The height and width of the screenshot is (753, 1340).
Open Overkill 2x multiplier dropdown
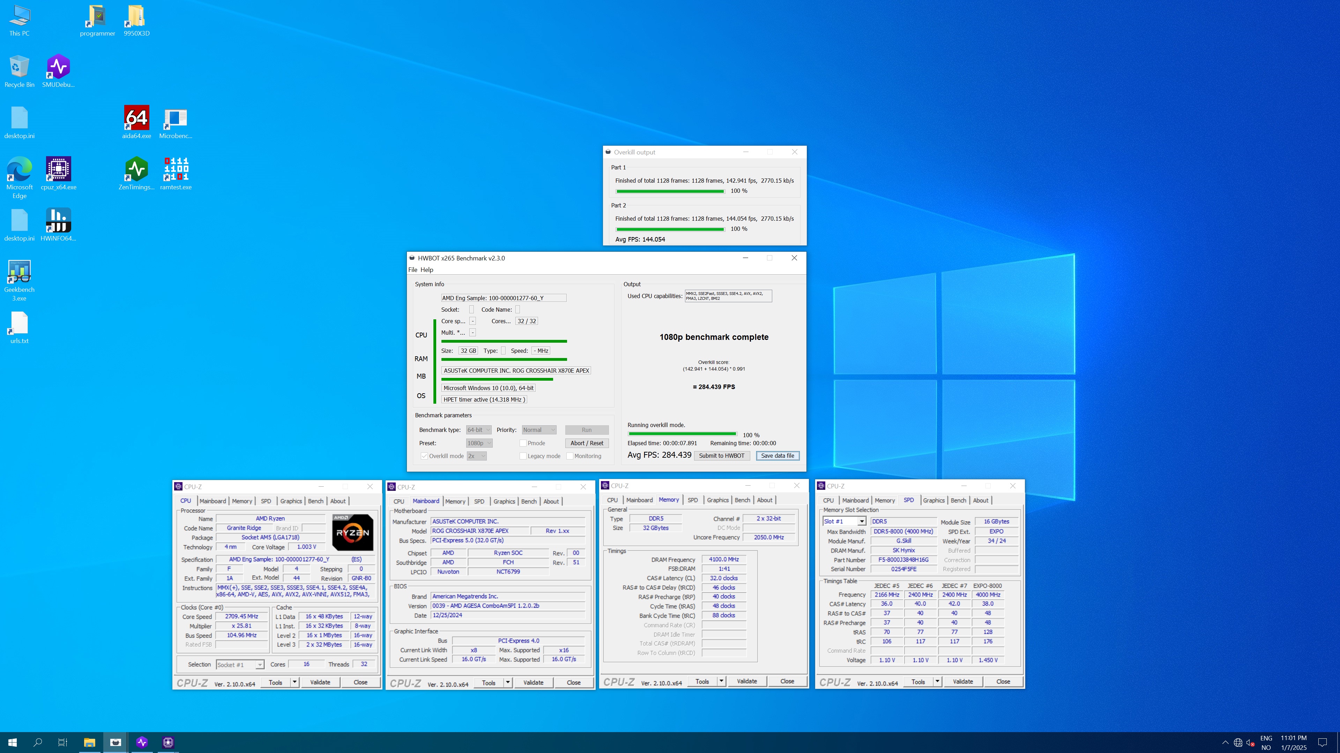tap(476, 456)
